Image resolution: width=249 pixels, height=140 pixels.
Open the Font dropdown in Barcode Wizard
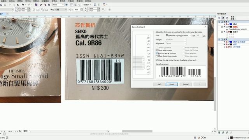coord(178,35)
